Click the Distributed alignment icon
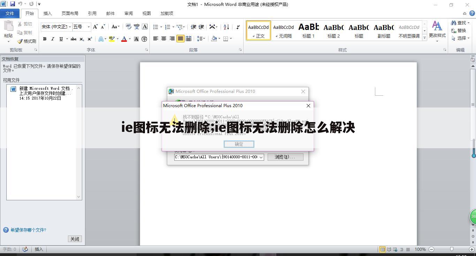 tap(189, 39)
